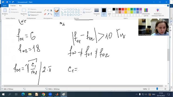Screen dimensions: 173x97
Task: Click the taskbar Search icon
Action: click(10, 94)
